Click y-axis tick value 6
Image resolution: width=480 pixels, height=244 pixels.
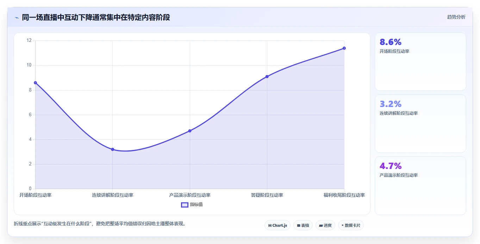coord(30,115)
